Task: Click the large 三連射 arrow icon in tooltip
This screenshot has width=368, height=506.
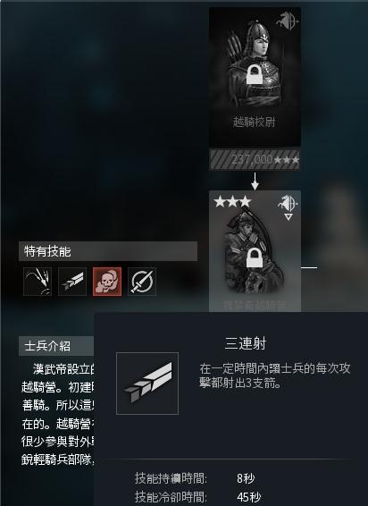Action: pyautogui.click(x=147, y=384)
